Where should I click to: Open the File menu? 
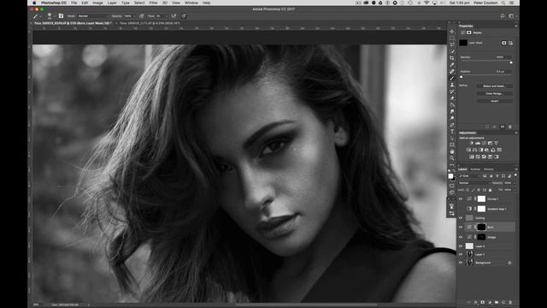coord(74,3)
